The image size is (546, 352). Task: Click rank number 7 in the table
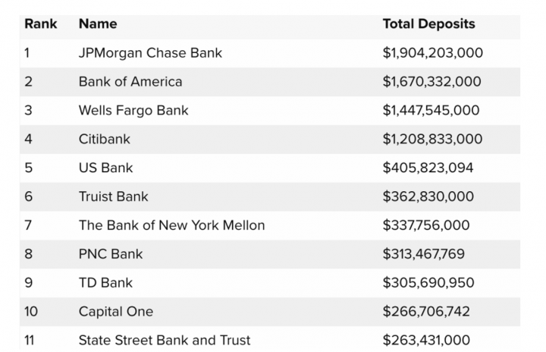coord(29,225)
